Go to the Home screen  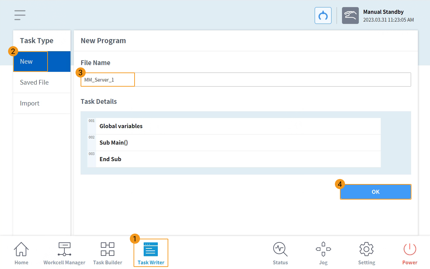pos(21,253)
